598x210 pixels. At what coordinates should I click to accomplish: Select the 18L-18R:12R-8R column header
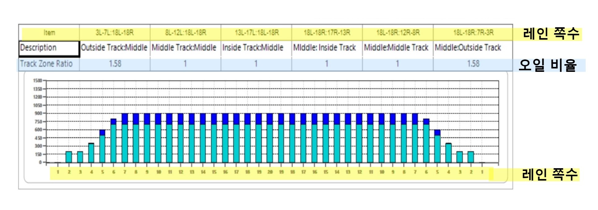point(398,33)
